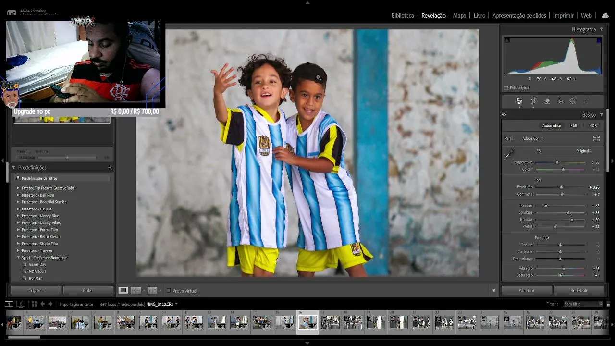Select filmstrip thumbnail number 10
This screenshot has width=615, height=346.
171,322
